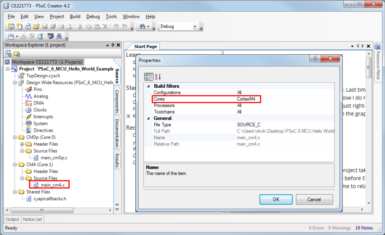Collapse the Build filters category
The width and height of the screenshot is (385, 235).
[x=148, y=86]
